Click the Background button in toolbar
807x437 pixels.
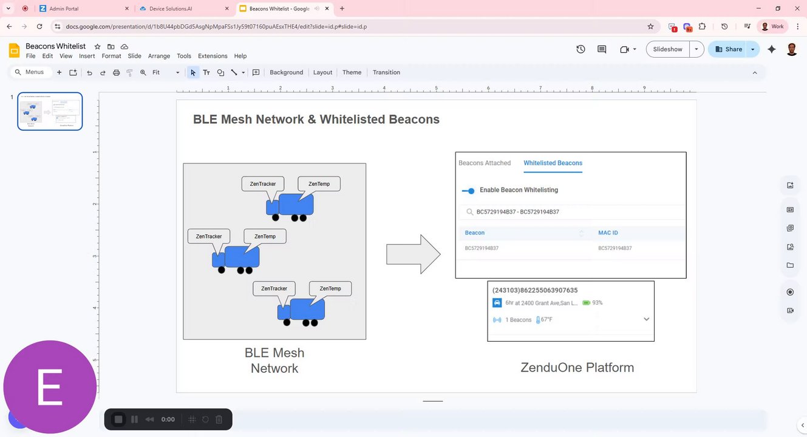click(286, 72)
